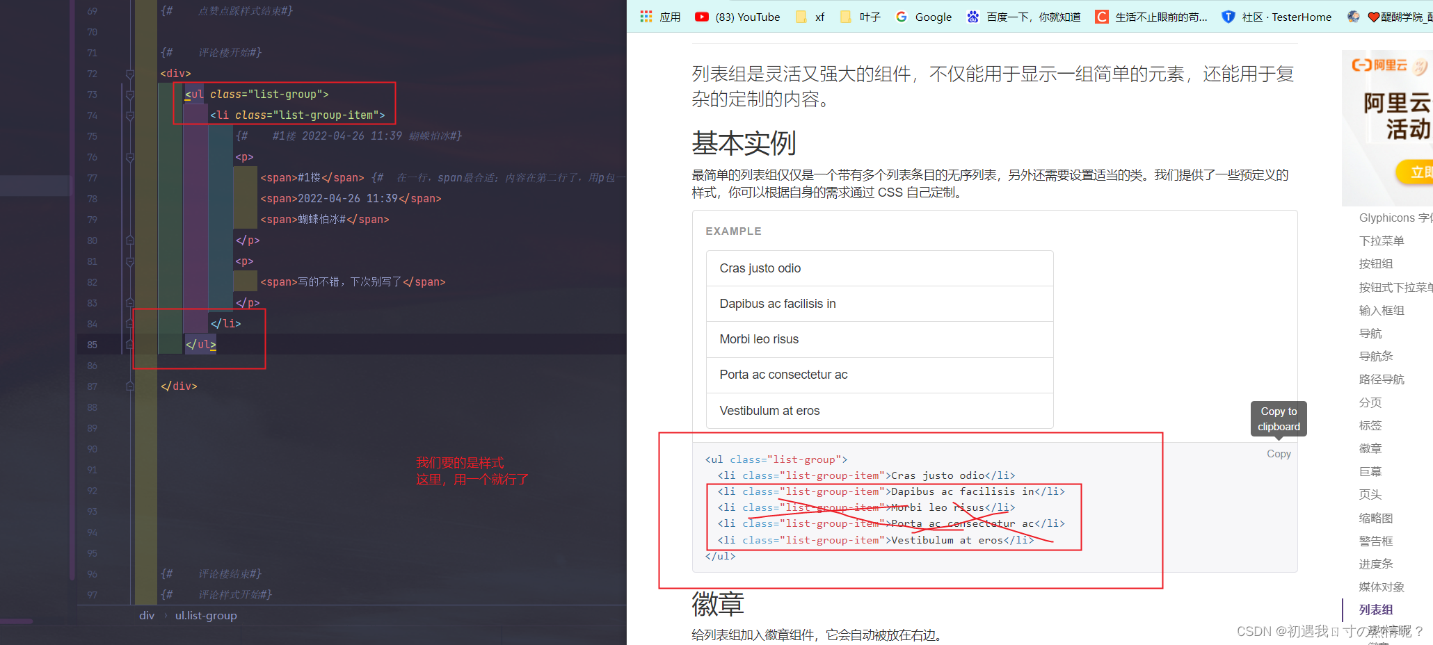The image size is (1433, 645).
Task: Collapse the ul fold arrow on line 73
Action: coord(129,94)
